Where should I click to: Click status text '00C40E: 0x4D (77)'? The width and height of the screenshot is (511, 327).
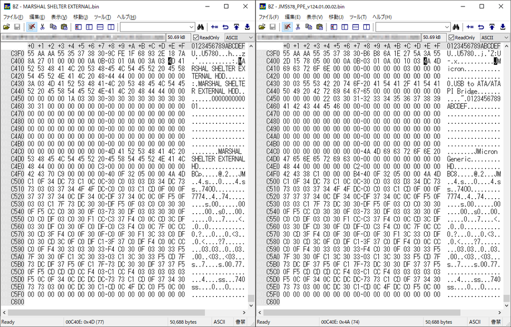click(85, 322)
